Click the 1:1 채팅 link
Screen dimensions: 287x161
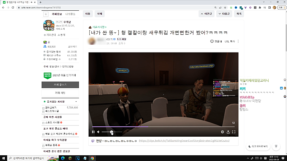click(x=122, y=39)
